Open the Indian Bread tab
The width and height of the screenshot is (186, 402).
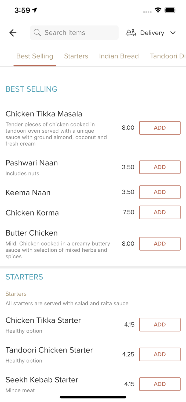point(119,56)
